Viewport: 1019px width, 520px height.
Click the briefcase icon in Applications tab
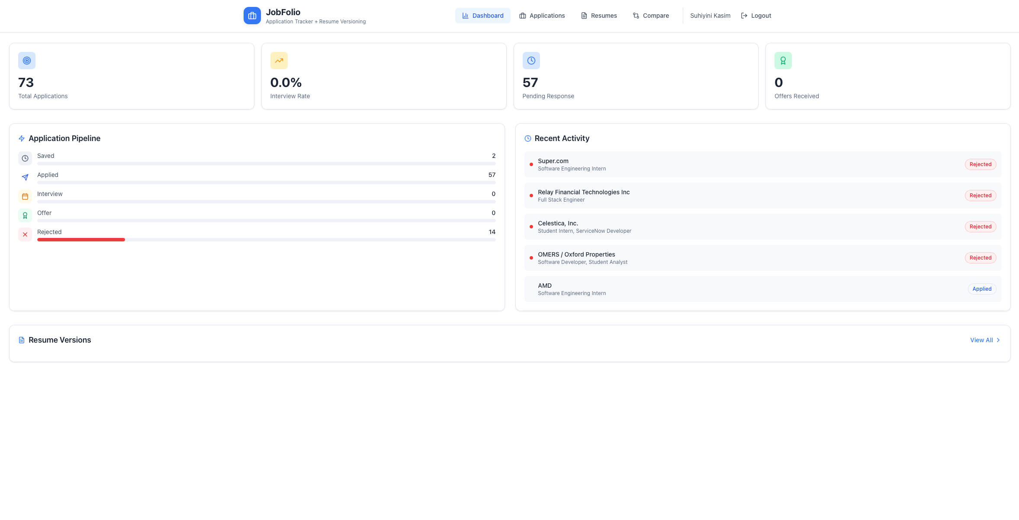click(523, 16)
